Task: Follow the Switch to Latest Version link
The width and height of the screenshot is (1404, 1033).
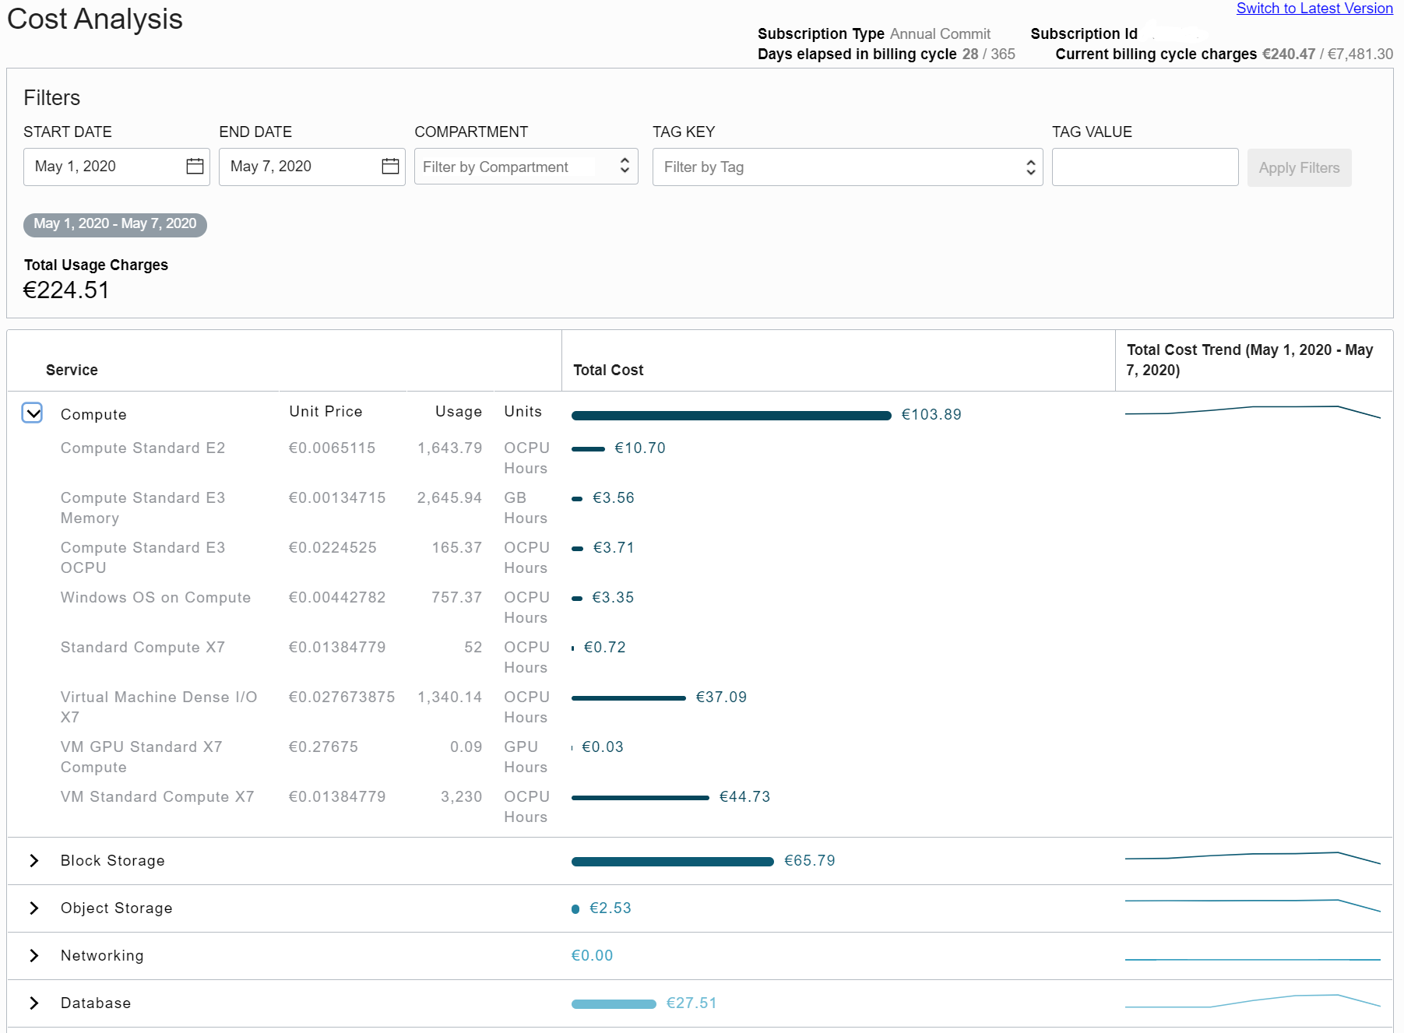Action: click(1314, 9)
